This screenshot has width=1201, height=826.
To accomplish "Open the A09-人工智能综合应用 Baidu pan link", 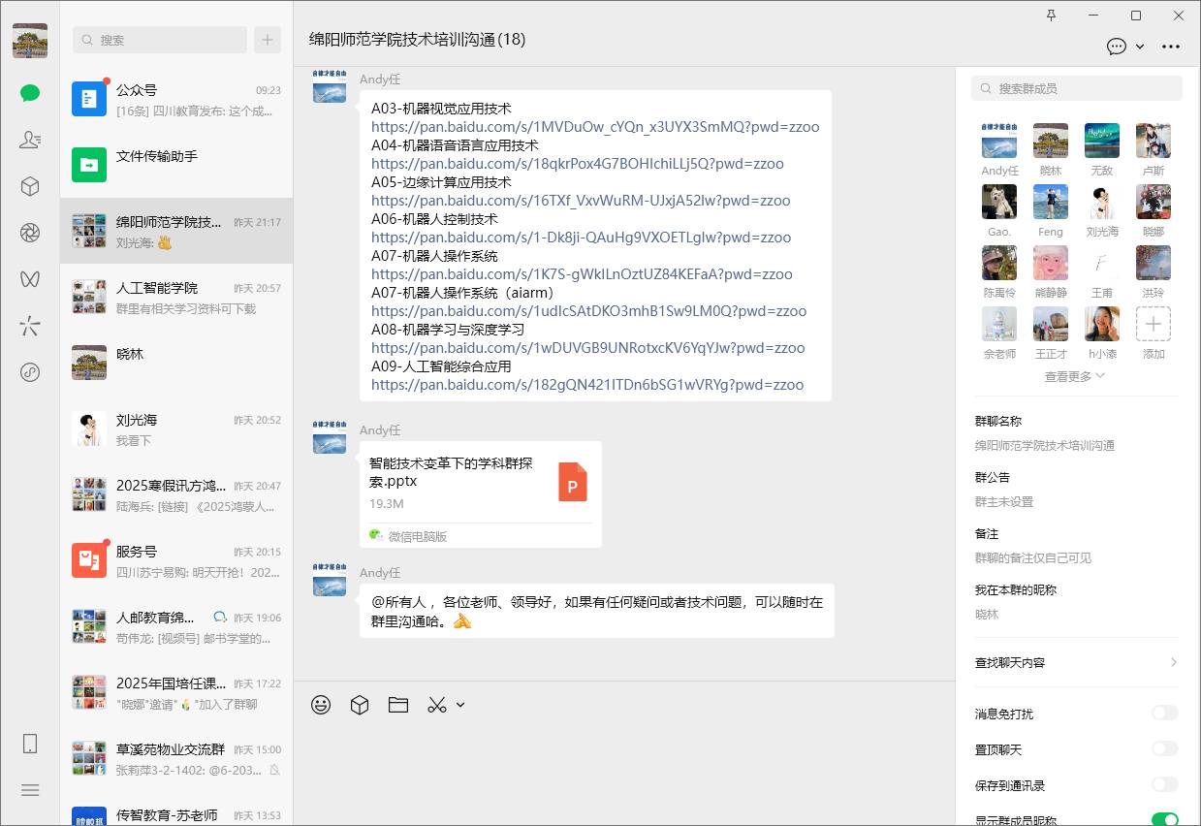I will click(x=586, y=385).
